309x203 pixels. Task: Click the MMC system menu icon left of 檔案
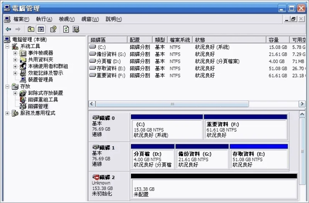7,19
